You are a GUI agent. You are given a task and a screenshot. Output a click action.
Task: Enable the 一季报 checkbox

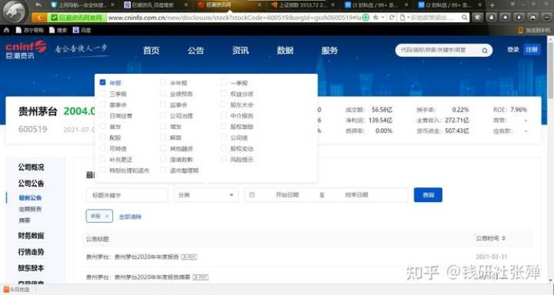(224, 83)
